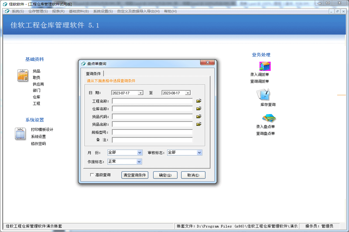Click the 盘点单查询 dialog title icon
Image resolution: width=349 pixels, height=232 pixels.
coord(83,64)
